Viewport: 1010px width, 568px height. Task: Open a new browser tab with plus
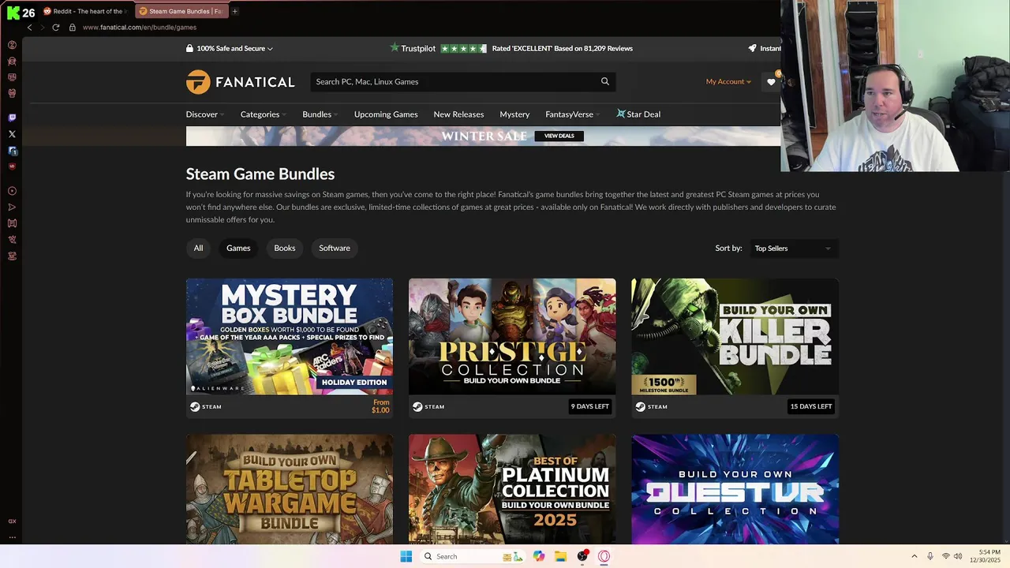pyautogui.click(x=234, y=11)
